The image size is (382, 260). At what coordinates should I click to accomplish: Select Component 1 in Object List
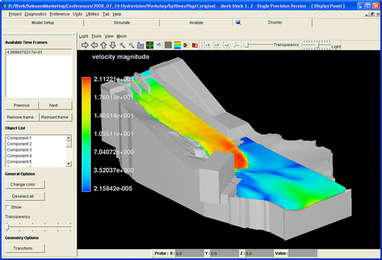[x=36, y=138]
